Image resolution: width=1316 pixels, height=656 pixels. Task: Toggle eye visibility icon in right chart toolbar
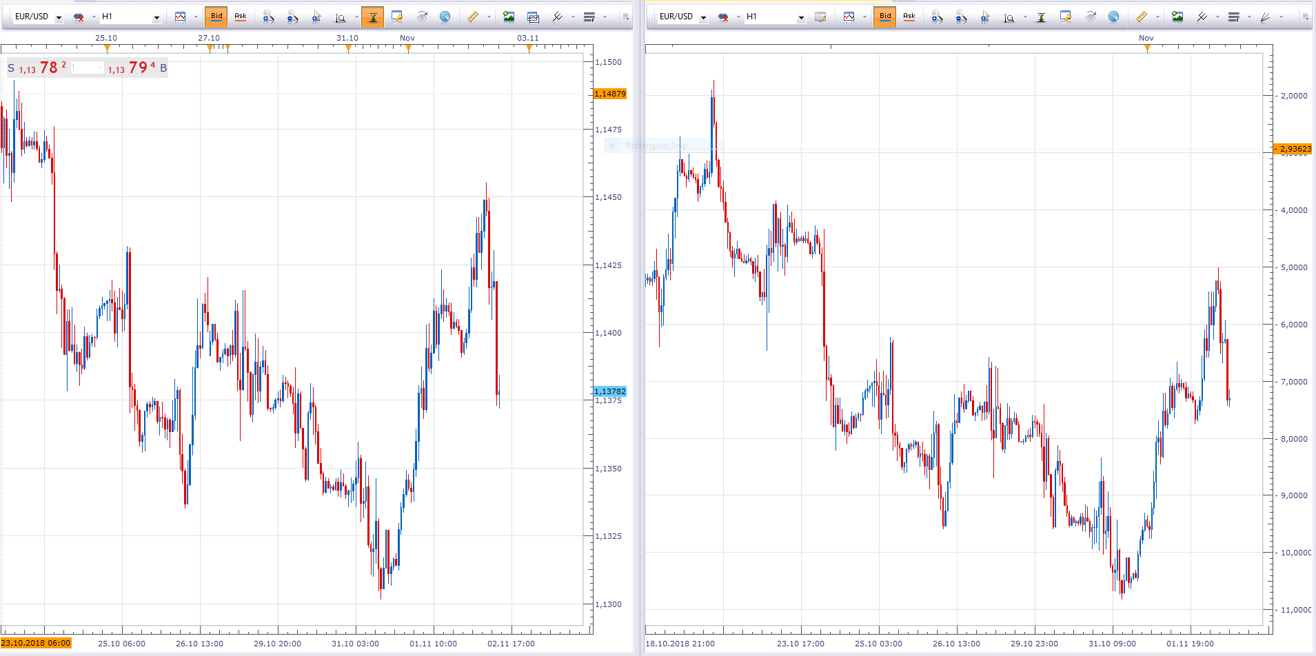click(x=1091, y=17)
